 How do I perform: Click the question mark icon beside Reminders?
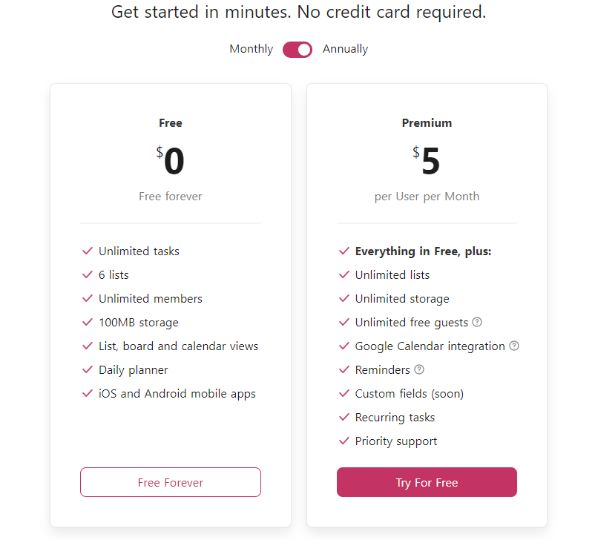click(419, 370)
